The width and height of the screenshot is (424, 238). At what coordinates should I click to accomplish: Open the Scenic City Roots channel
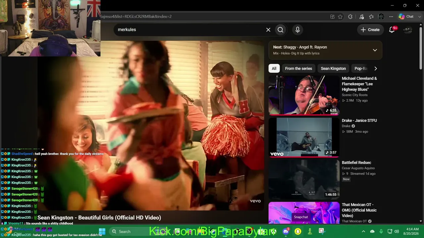click(x=354, y=95)
